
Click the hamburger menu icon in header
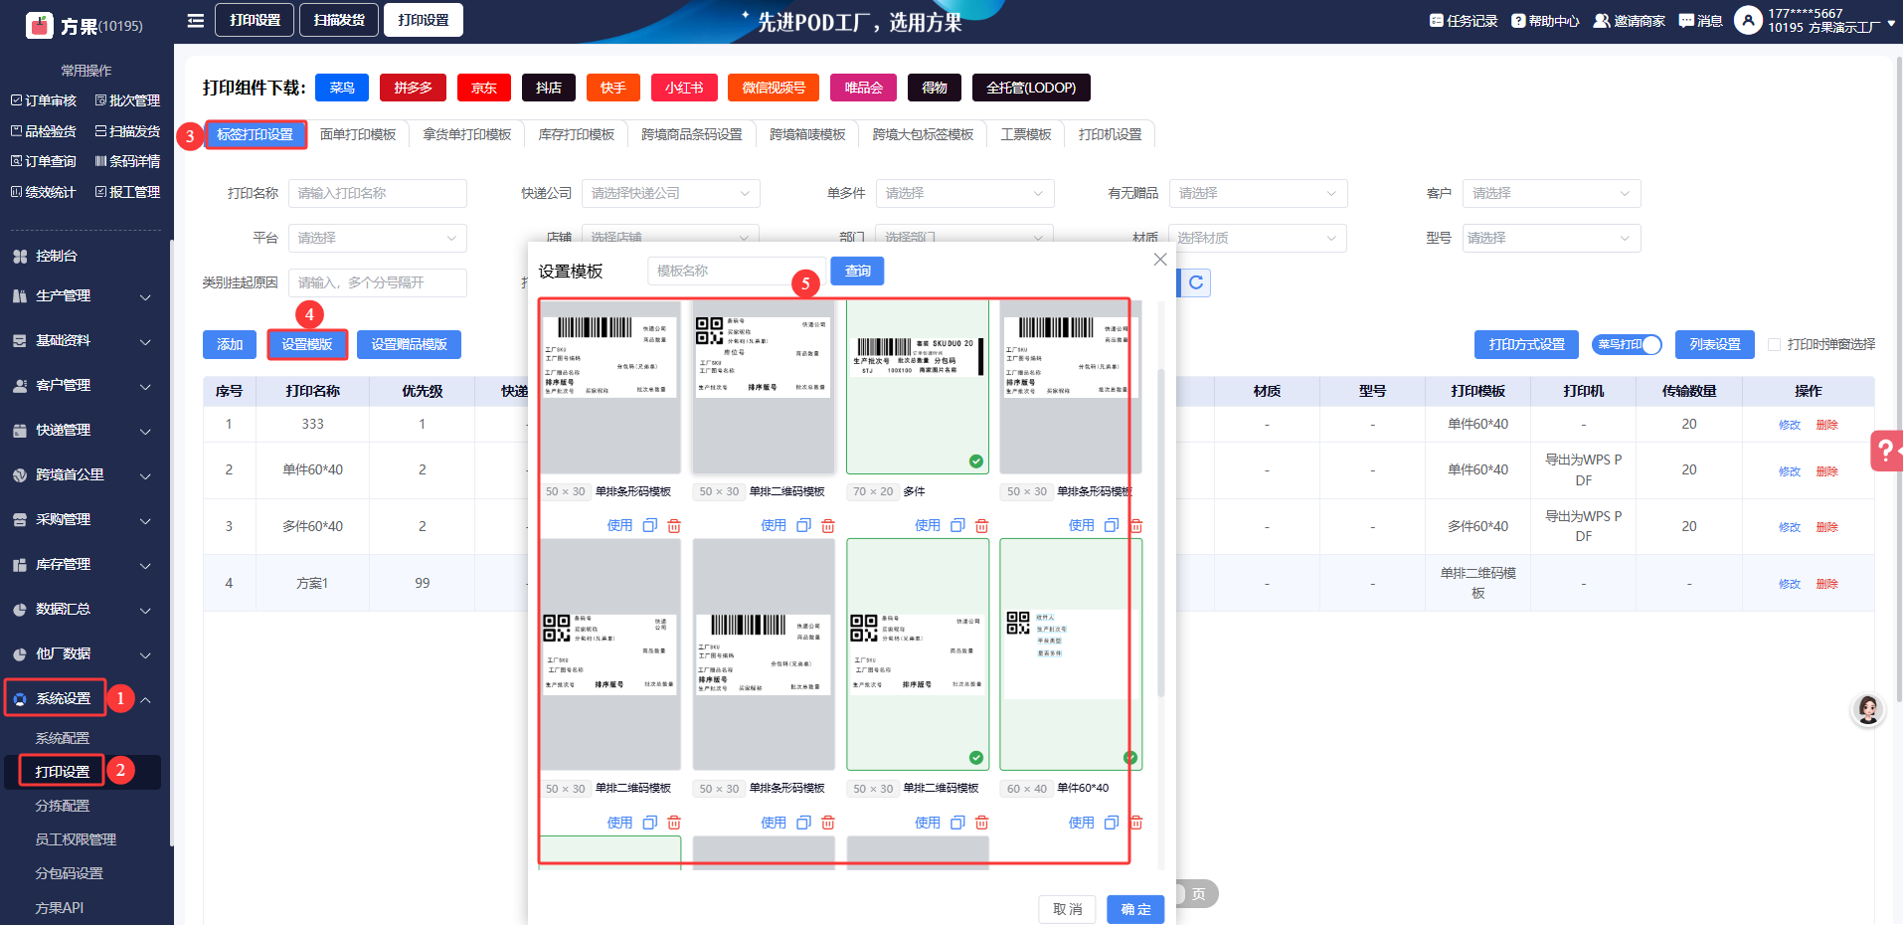(x=196, y=21)
